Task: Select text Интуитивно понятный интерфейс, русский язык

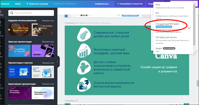Action: pos(111,51)
